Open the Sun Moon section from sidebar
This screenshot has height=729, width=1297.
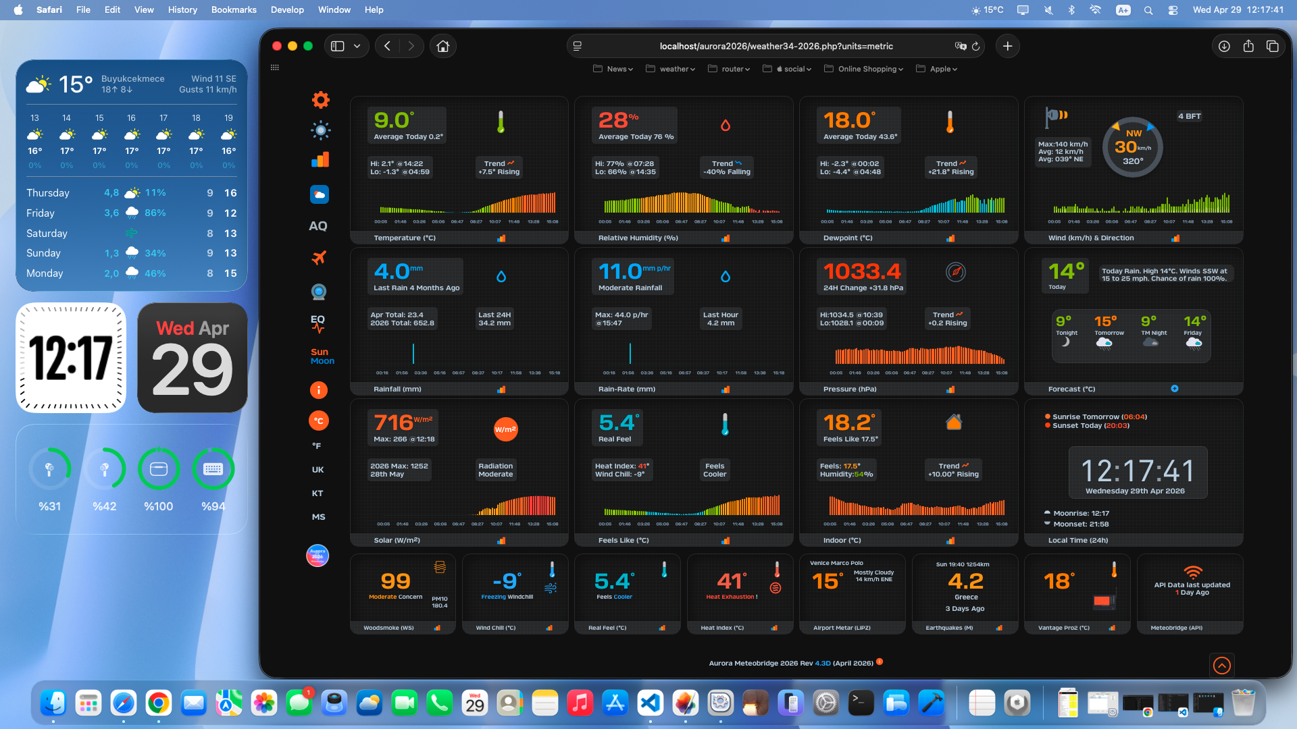pyautogui.click(x=321, y=356)
